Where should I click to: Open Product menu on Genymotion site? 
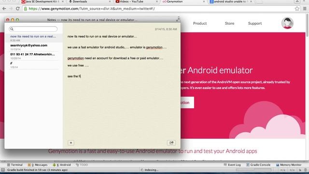click(200, 23)
